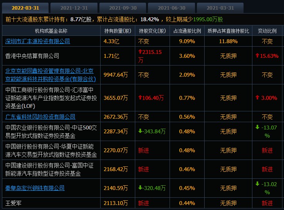Screen dimensions: 284x210
Task: Click the 2.09% float ratio cell
Action: click(x=187, y=75)
